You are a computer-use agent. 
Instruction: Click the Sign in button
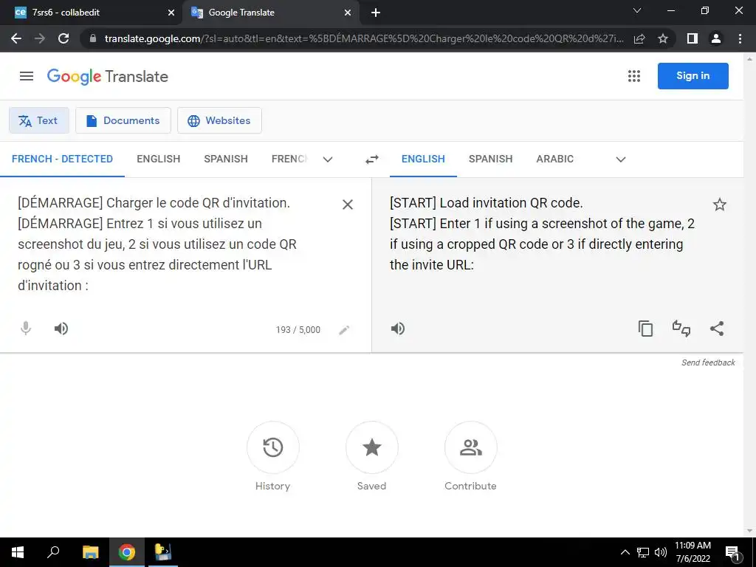[693, 76]
